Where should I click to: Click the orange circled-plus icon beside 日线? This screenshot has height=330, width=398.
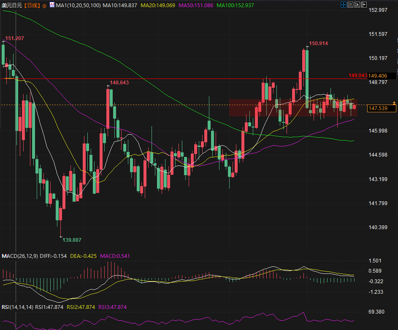(44, 6)
